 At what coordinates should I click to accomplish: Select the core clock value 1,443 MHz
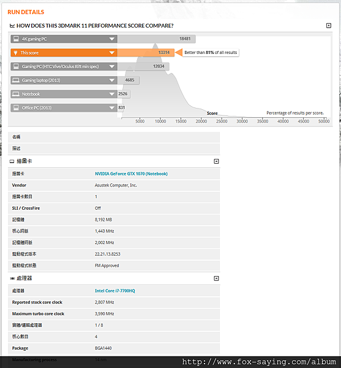[104, 231]
